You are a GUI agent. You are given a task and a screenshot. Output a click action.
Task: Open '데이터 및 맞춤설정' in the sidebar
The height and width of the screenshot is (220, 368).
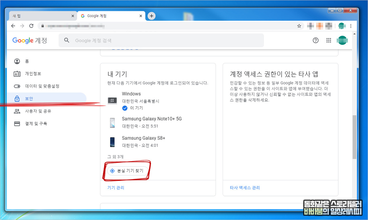[47, 86]
